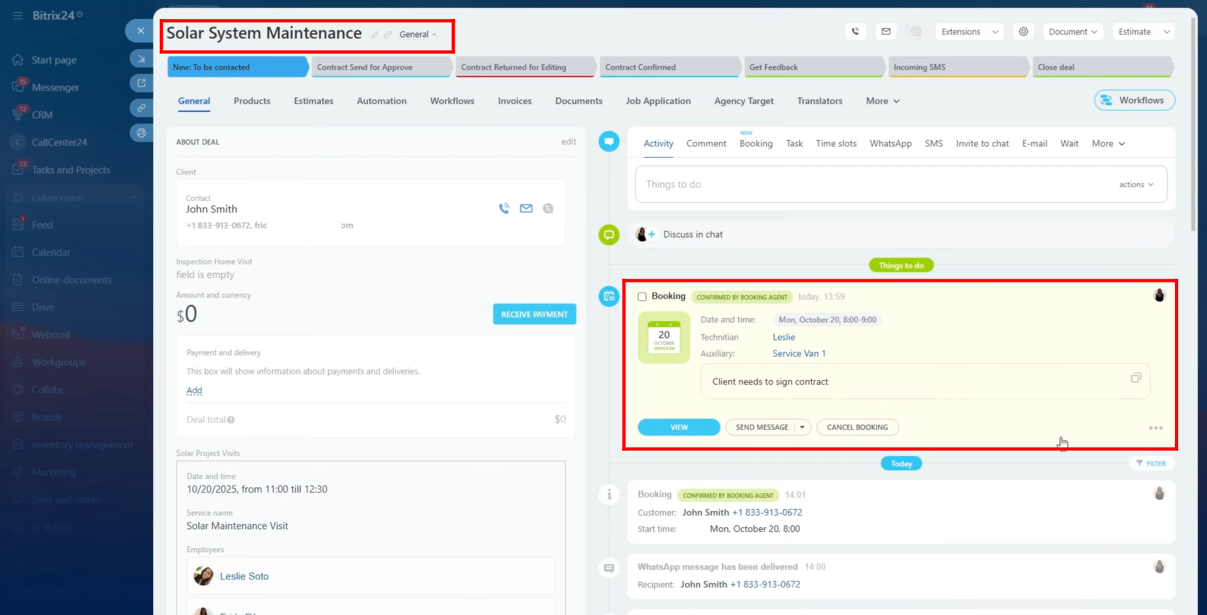Tick the Booking activity checkbox
The image size is (1207, 615).
pyautogui.click(x=642, y=296)
